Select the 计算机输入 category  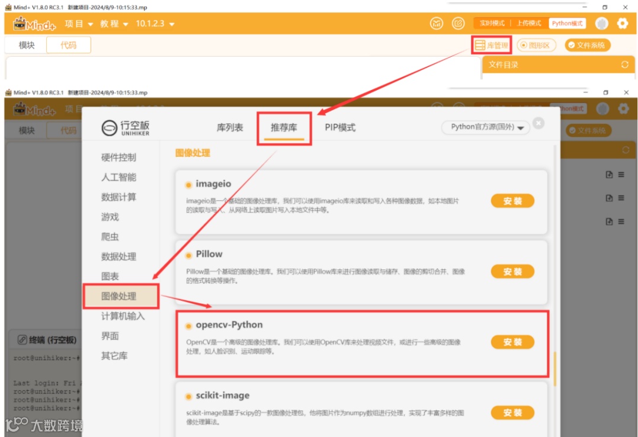[x=123, y=316]
